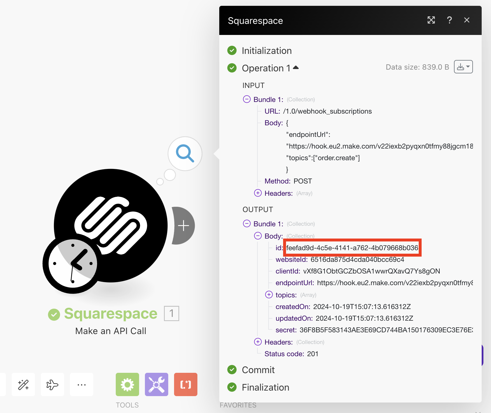Click the input endpointUrl hook URL line
Viewport: 491px width, 413px height.
point(380,146)
